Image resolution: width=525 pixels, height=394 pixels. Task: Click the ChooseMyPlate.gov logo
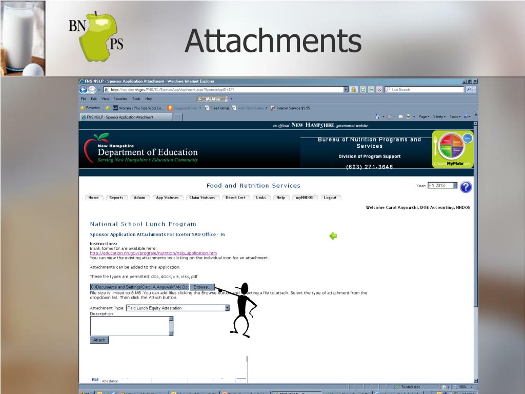453,149
